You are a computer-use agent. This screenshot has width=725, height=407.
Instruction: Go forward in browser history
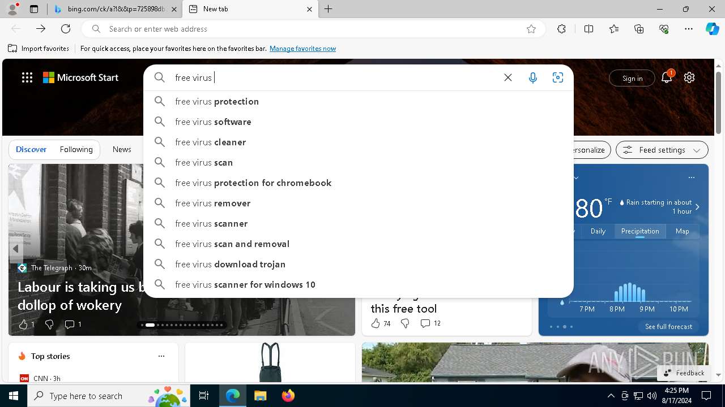pos(41,29)
